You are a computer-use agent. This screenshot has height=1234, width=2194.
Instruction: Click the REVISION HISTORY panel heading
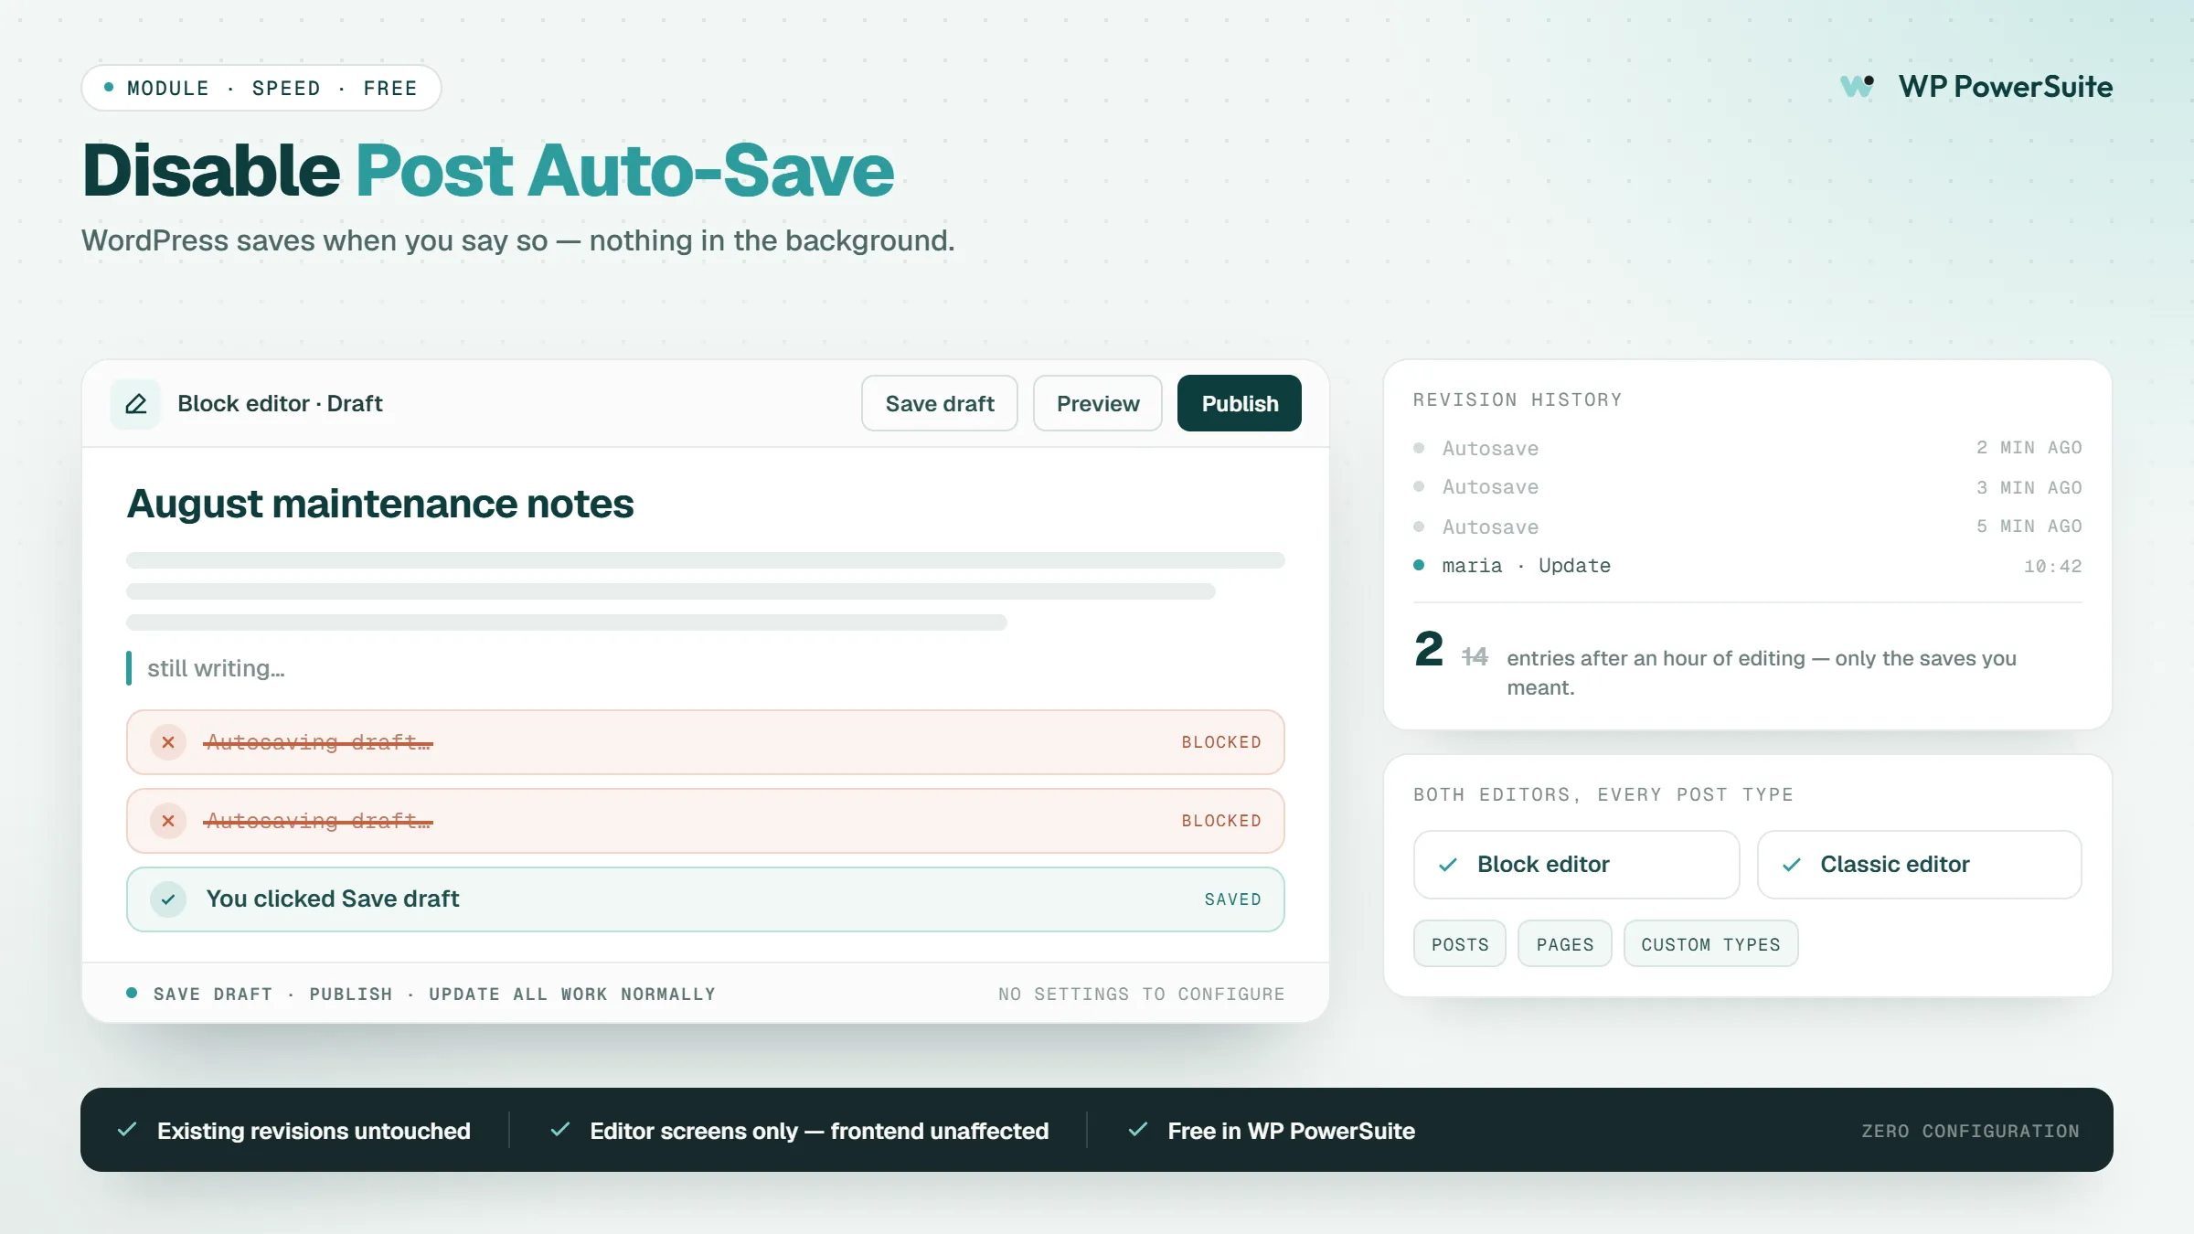click(1518, 399)
